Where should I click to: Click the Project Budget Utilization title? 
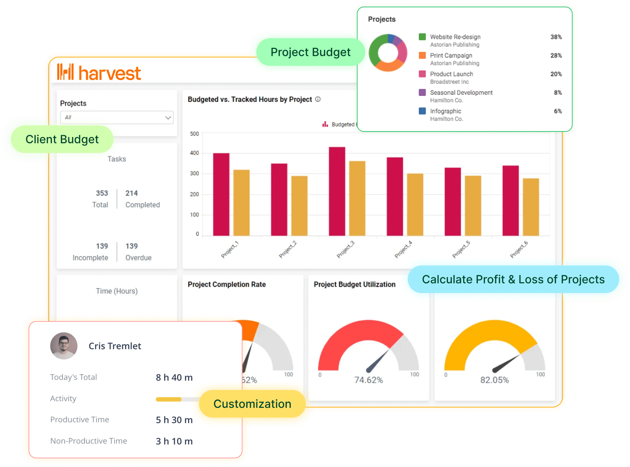pos(354,284)
